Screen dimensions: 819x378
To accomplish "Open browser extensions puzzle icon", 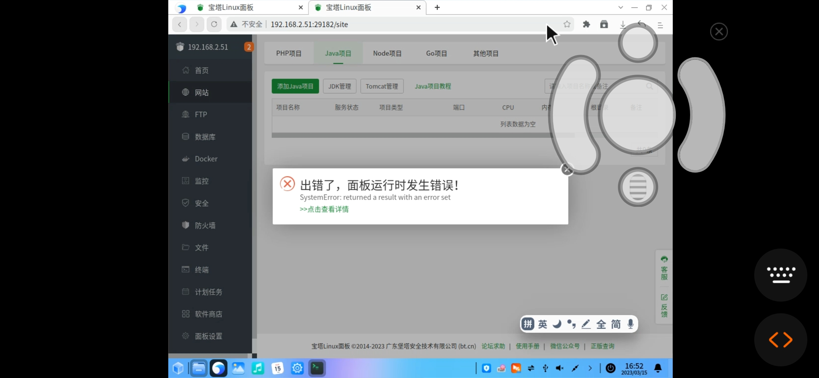I will click(x=586, y=24).
